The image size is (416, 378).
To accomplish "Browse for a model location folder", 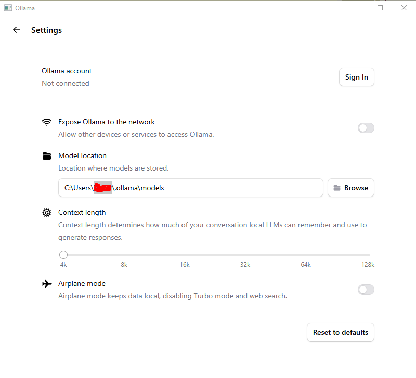I will (x=350, y=188).
